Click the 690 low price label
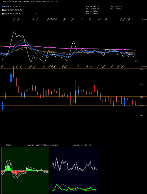 click(x=103, y=67)
